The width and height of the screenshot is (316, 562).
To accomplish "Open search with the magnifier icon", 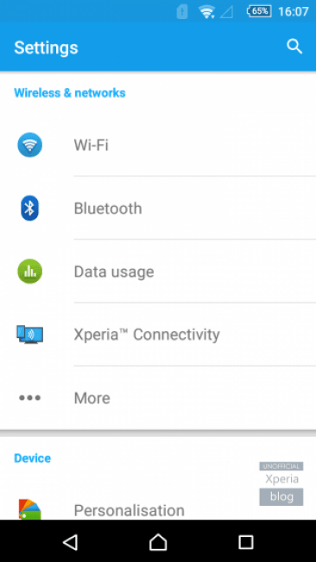I will coord(294,47).
